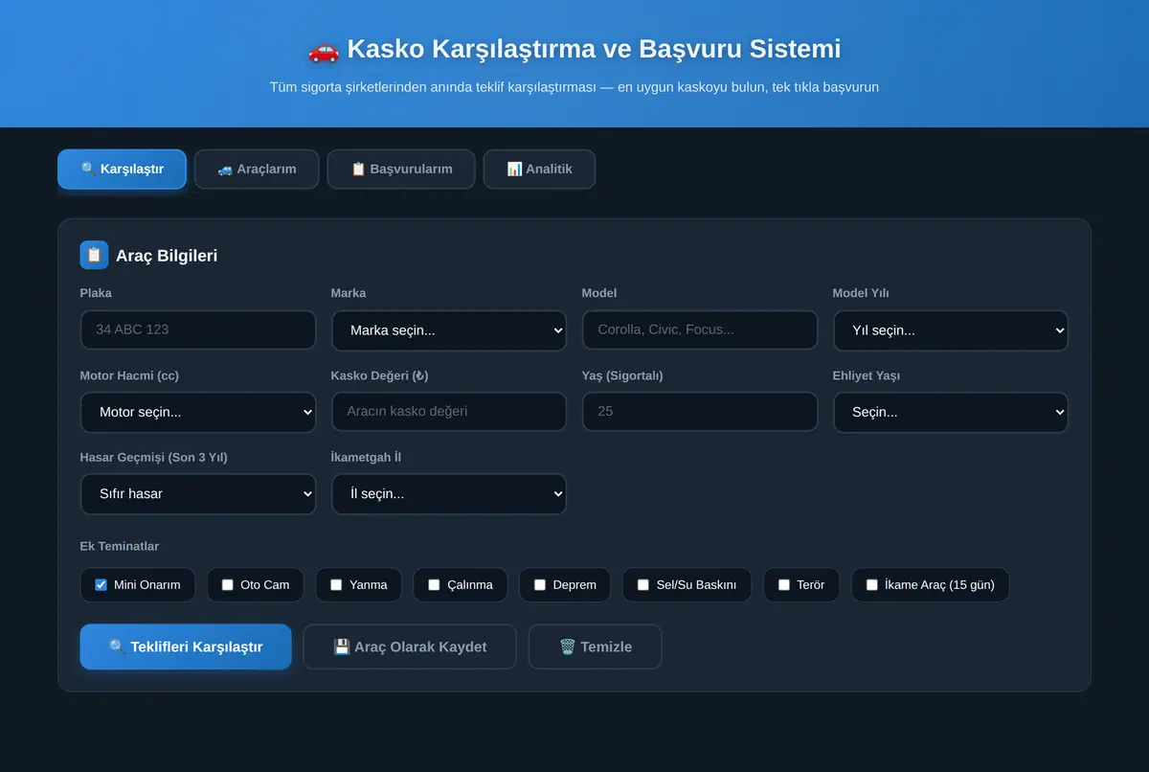This screenshot has height=772, width=1149.
Task: Click the Model text field
Action: point(700,329)
